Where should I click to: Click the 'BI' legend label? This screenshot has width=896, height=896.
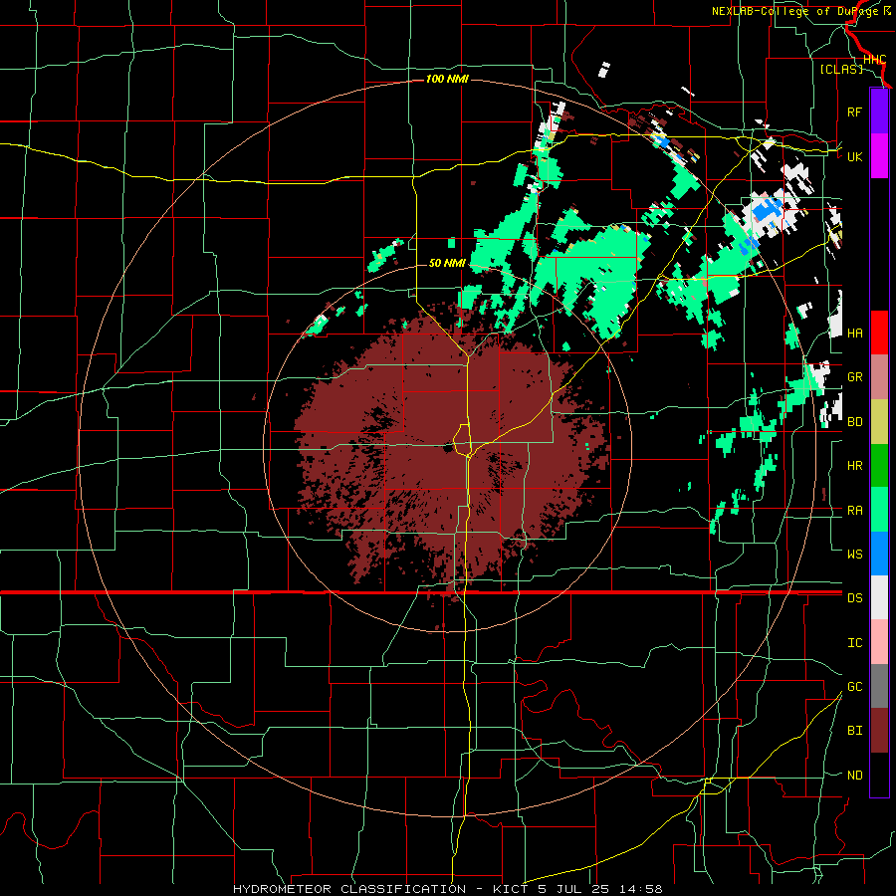[x=854, y=731]
